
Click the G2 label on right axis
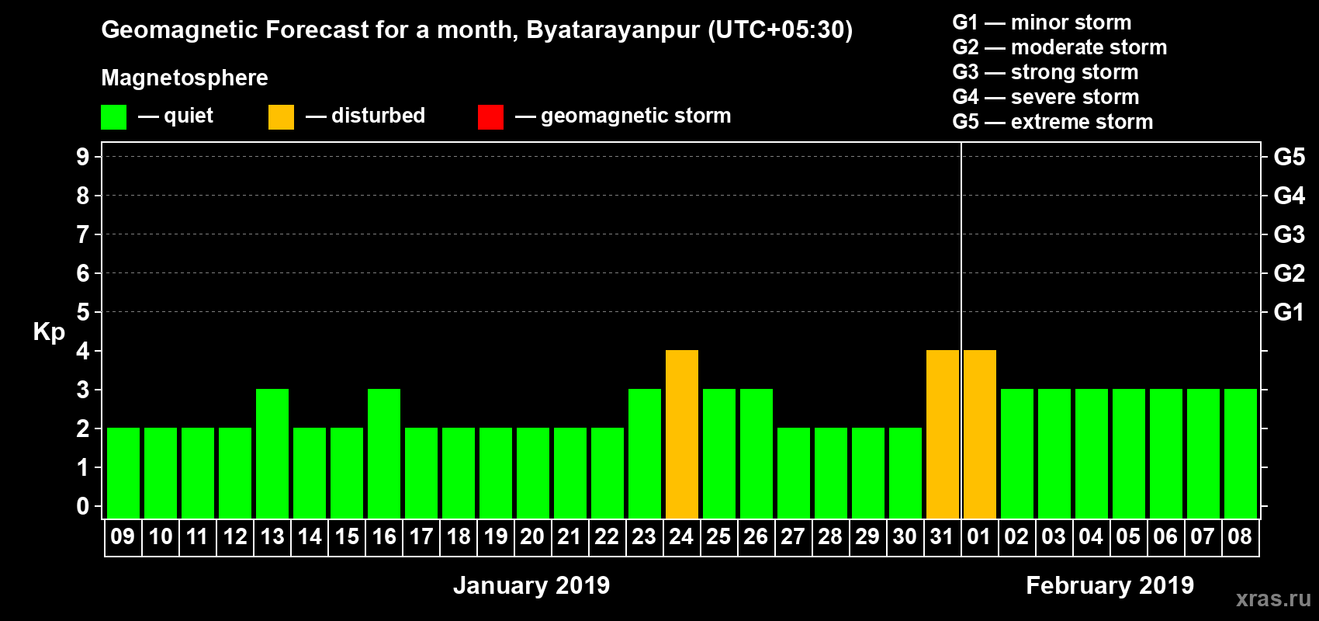click(x=1290, y=273)
